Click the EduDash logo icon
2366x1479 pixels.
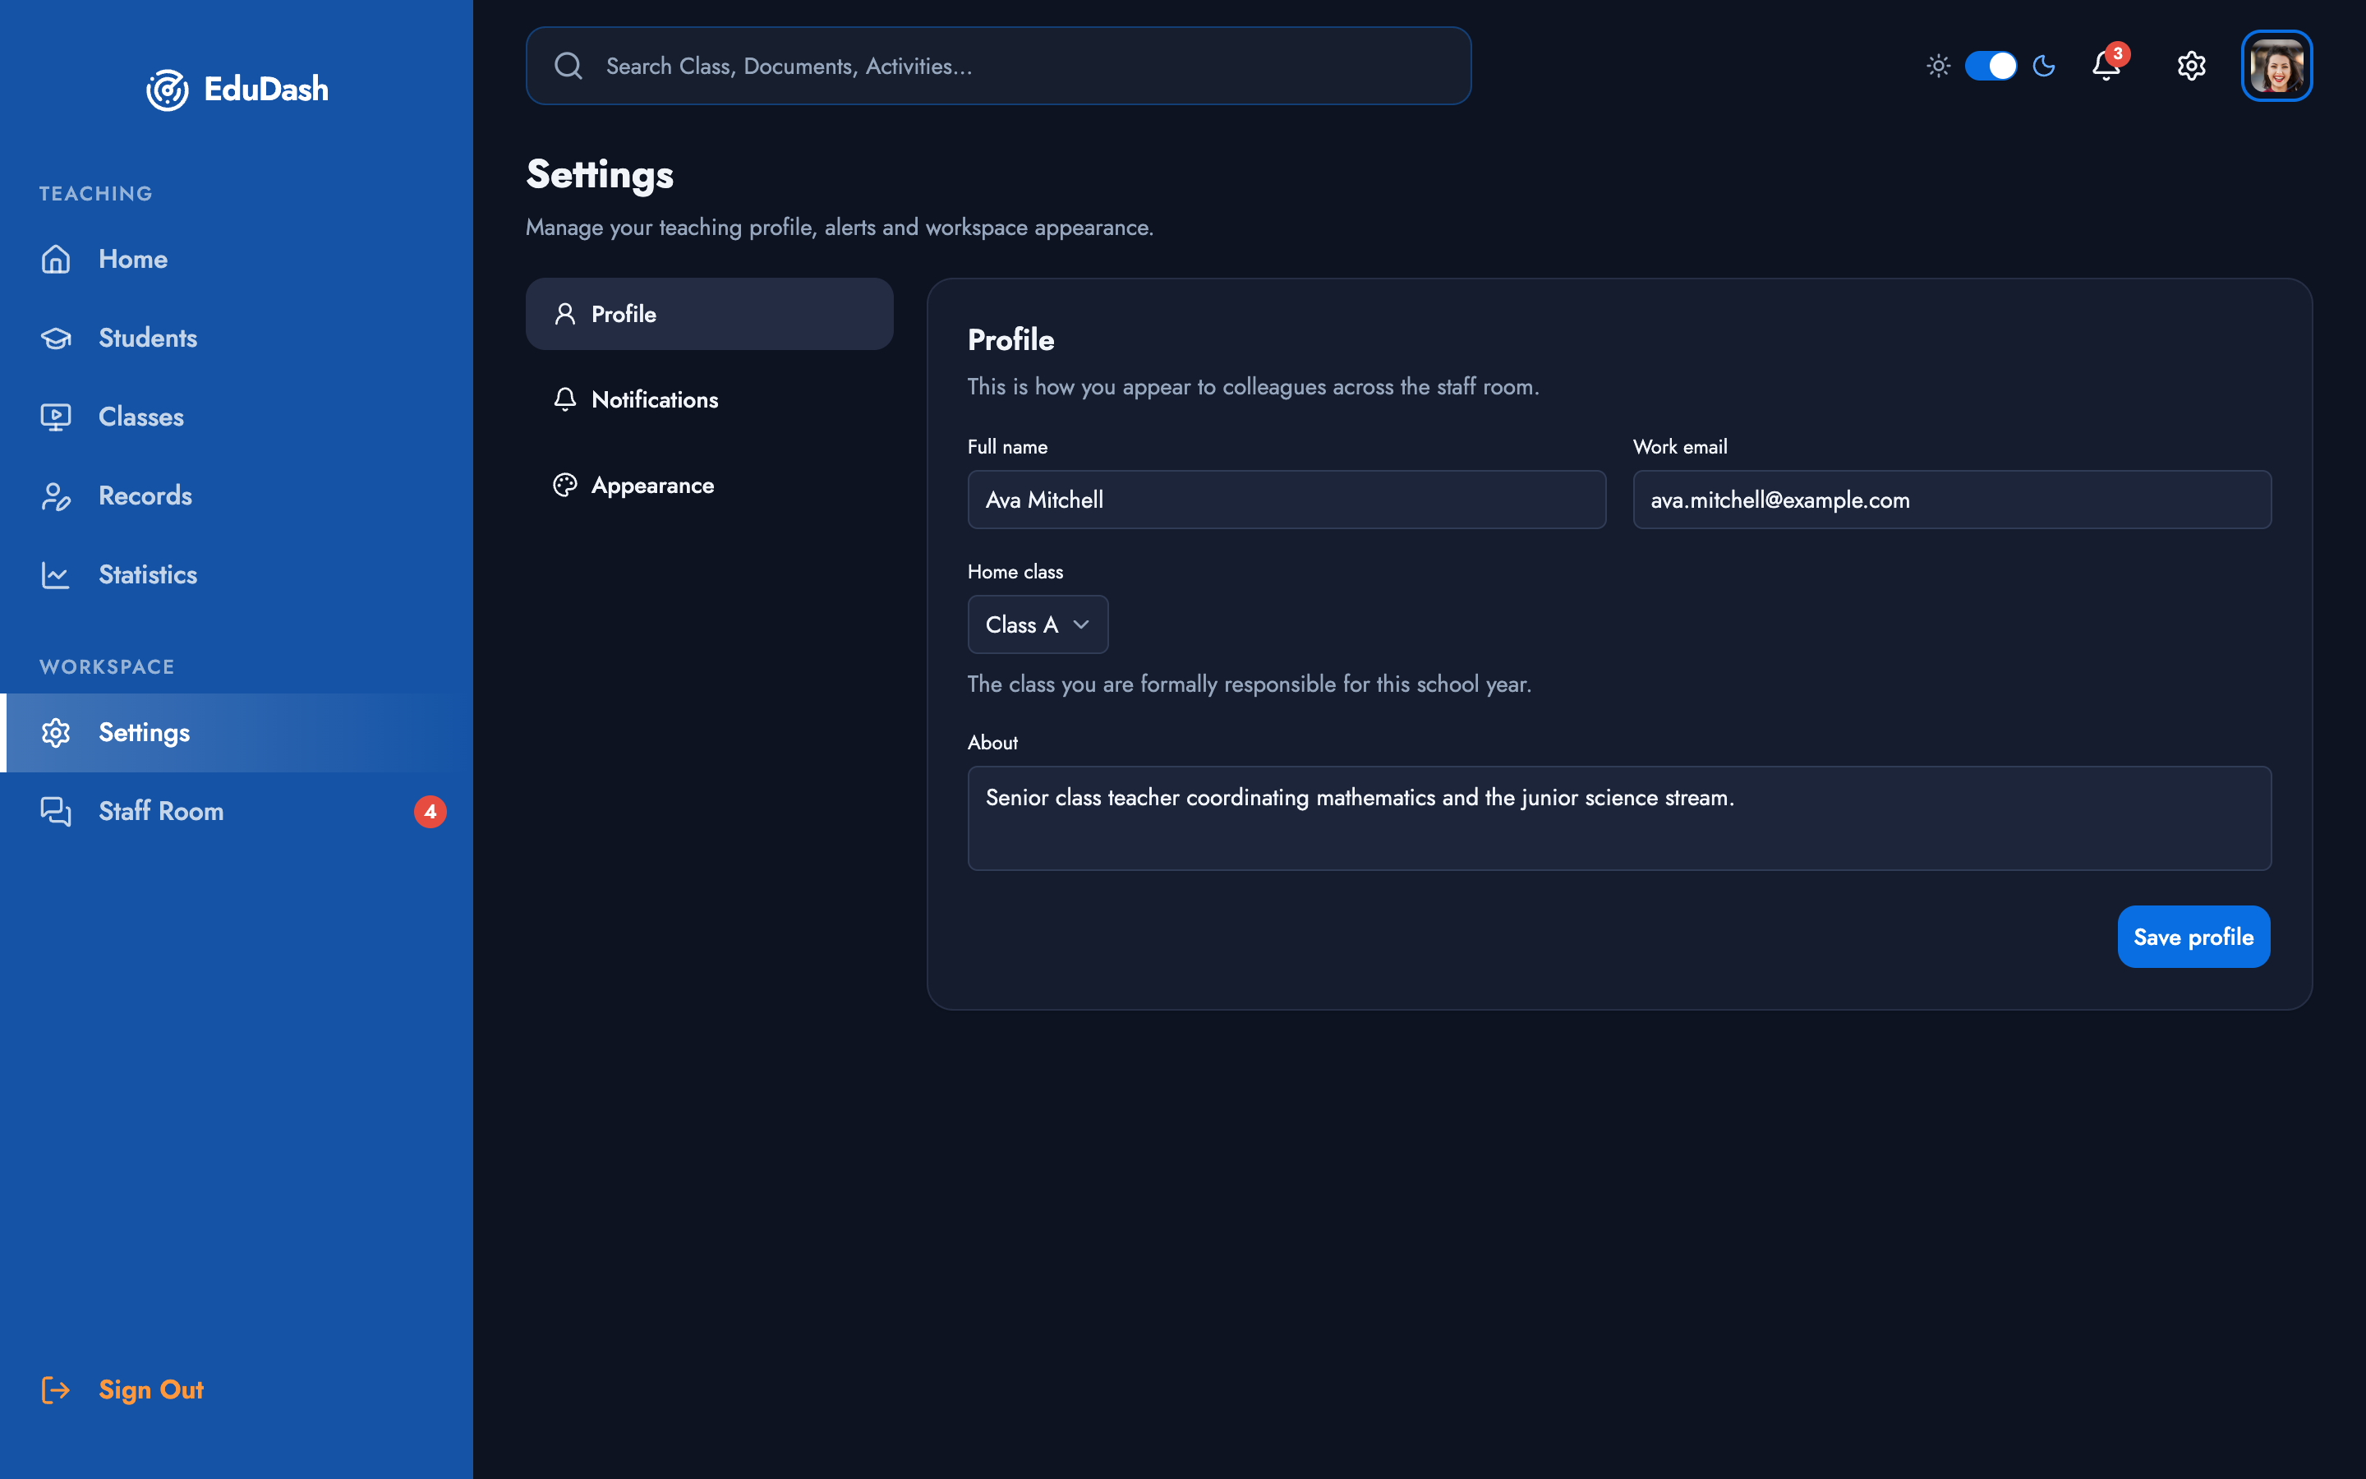coord(168,90)
